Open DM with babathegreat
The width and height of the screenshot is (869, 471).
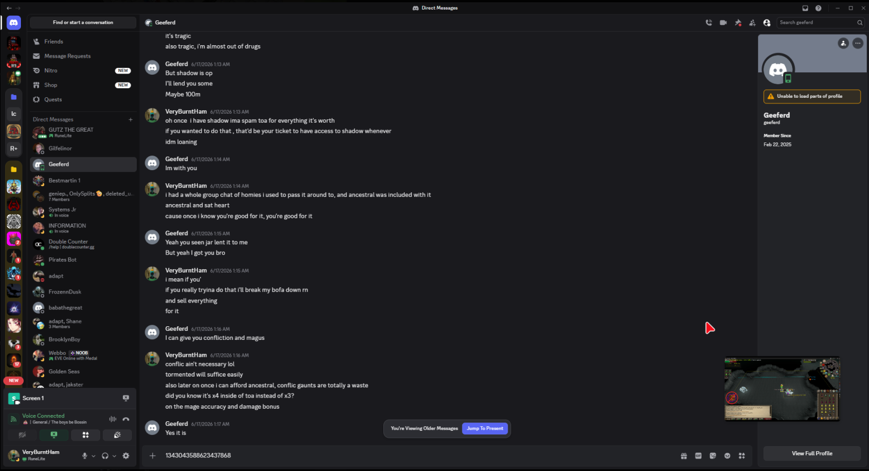click(x=83, y=308)
